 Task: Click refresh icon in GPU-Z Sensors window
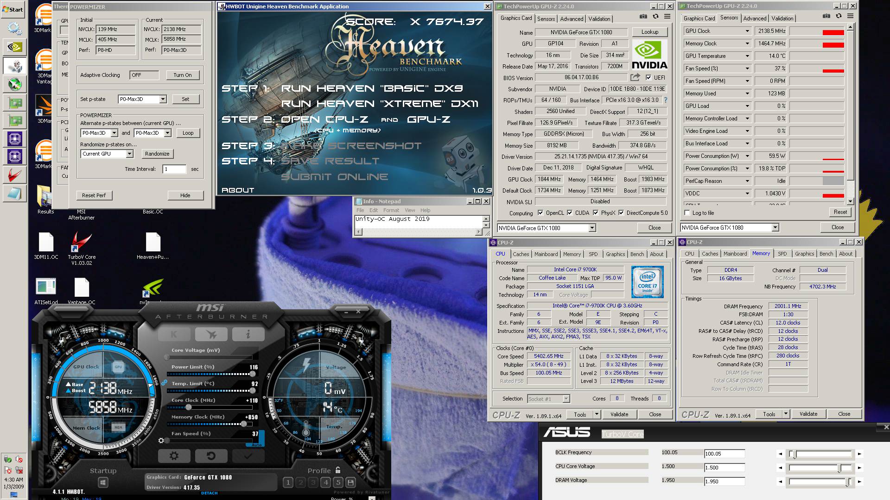pyautogui.click(x=839, y=16)
